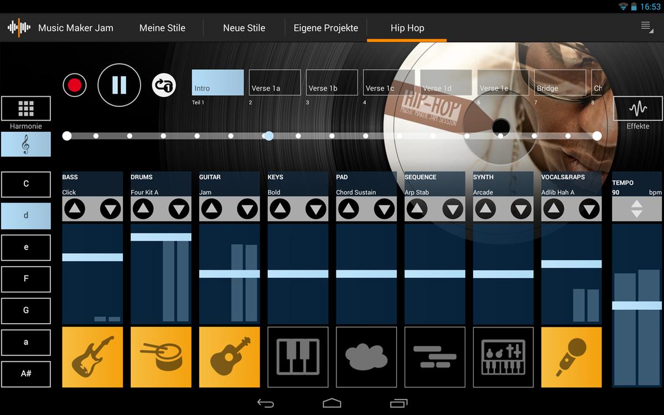Click the GUITAR up arrow
The height and width of the screenshot is (415, 664).
coord(212,209)
